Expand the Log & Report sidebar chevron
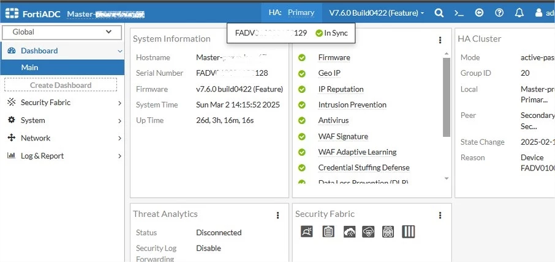555x262 pixels. (119, 156)
